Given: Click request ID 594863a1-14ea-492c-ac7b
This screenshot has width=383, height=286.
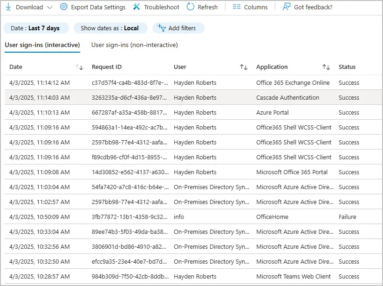Looking at the screenshot, I should coord(130,128).
